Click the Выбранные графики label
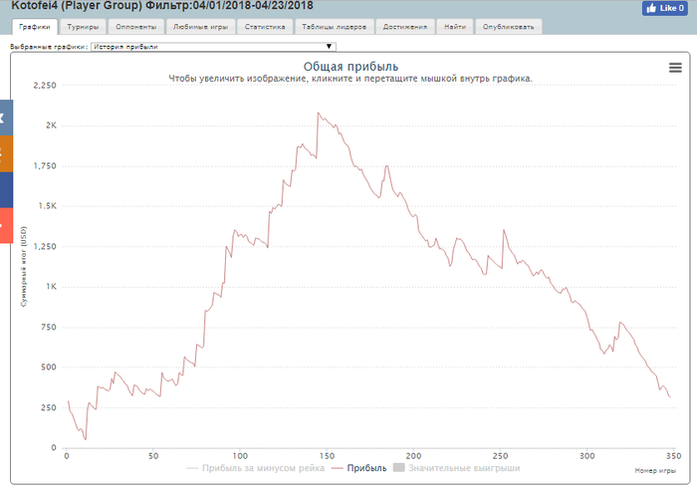The image size is (697, 487). (x=49, y=47)
